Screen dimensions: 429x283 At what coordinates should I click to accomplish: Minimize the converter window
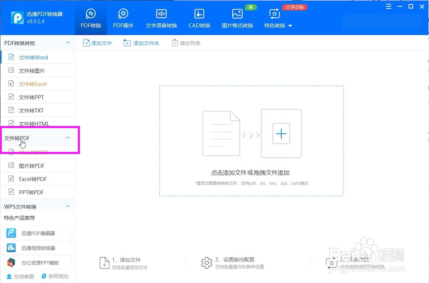coord(400,6)
